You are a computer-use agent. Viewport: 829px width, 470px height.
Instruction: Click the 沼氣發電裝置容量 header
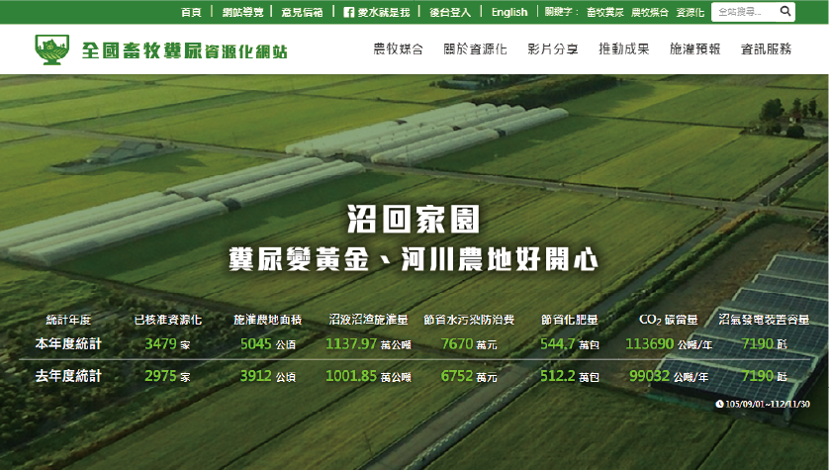tap(764, 320)
